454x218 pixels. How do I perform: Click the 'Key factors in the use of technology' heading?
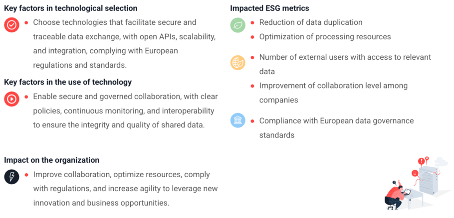coord(68,82)
